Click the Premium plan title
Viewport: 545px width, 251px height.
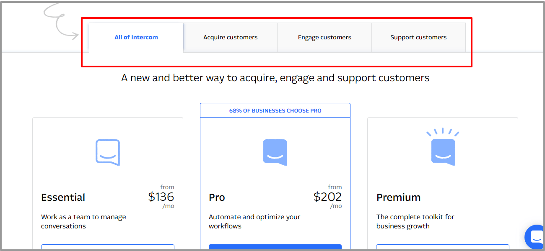[398, 197]
